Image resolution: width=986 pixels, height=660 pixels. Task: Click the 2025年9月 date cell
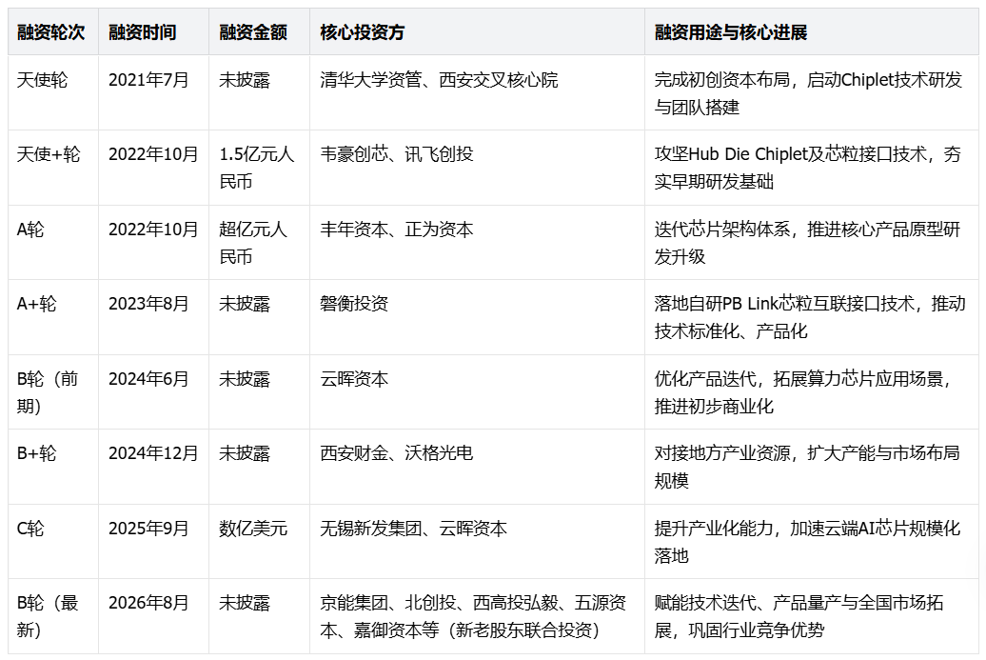click(153, 541)
